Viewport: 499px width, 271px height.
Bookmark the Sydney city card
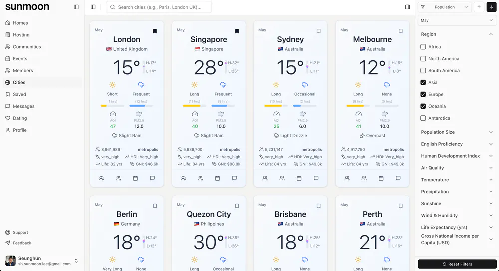point(318,31)
